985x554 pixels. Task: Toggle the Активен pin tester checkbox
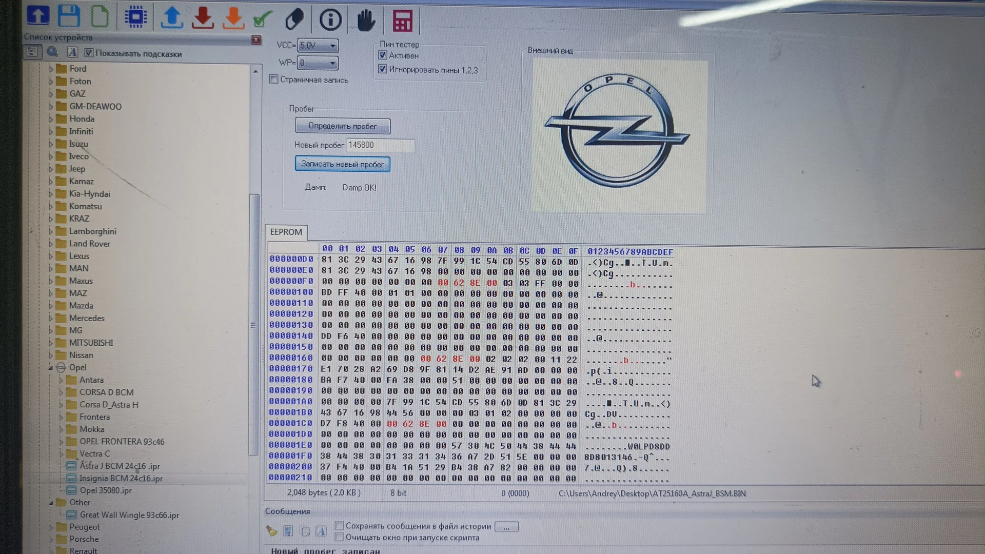pos(383,55)
